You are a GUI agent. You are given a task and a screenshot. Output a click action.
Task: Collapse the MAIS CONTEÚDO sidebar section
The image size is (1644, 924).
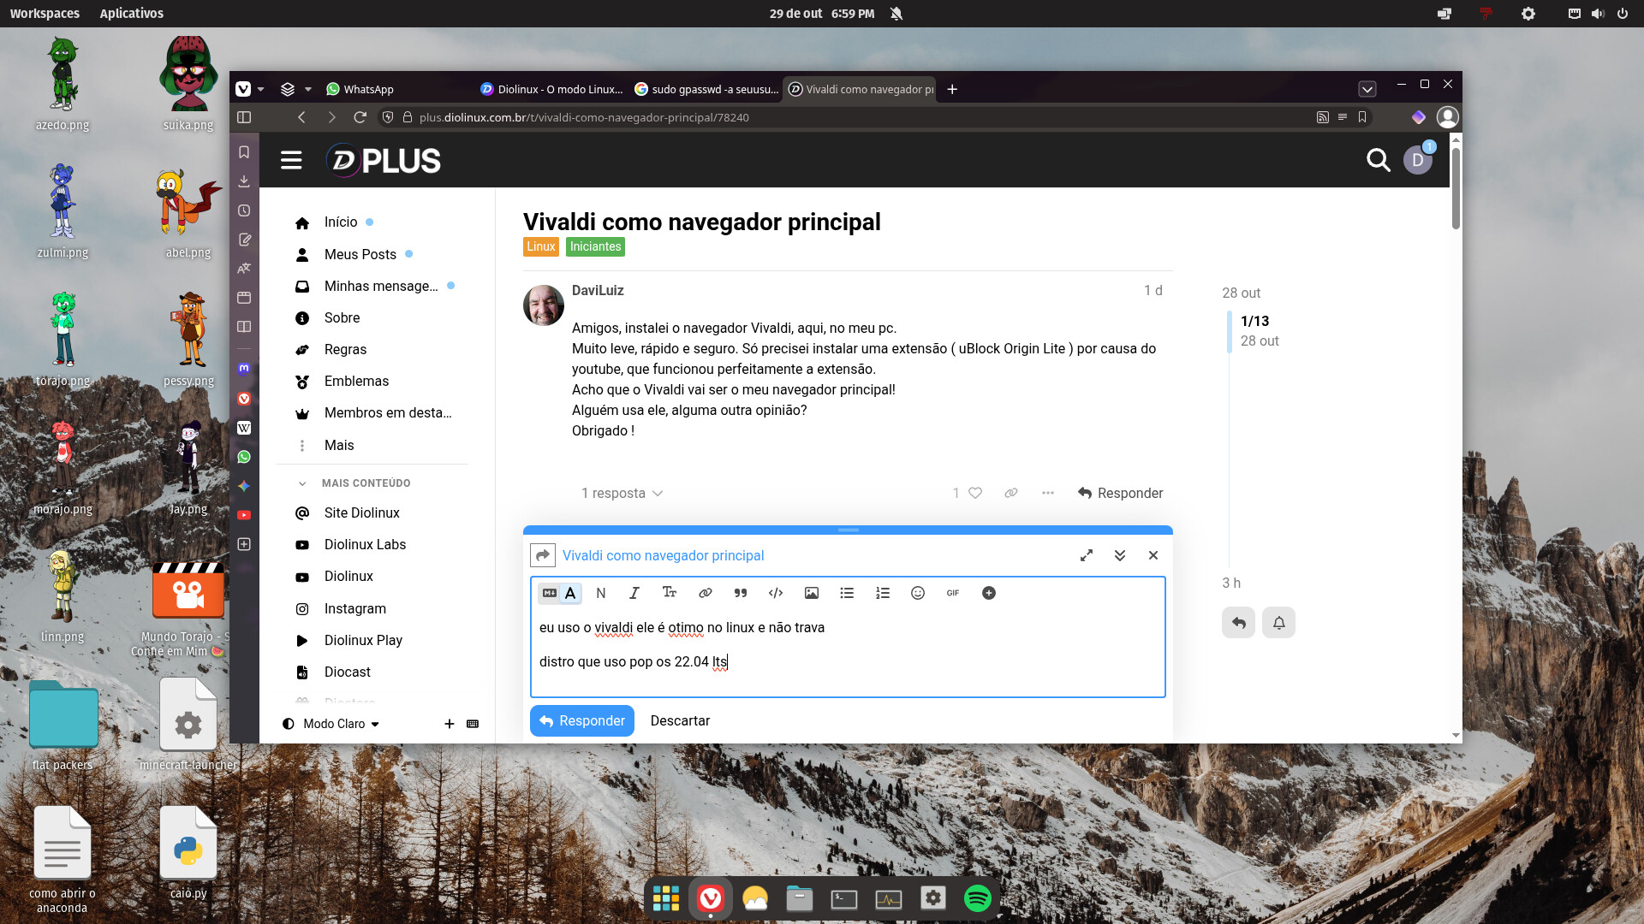(302, 483)
